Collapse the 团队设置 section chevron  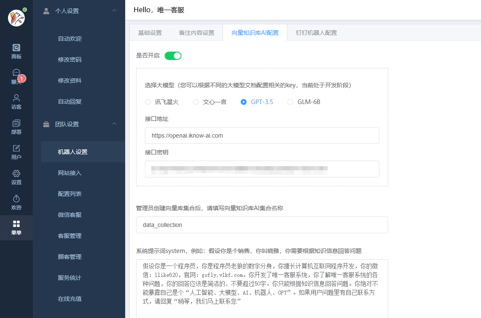pos(114,124)
